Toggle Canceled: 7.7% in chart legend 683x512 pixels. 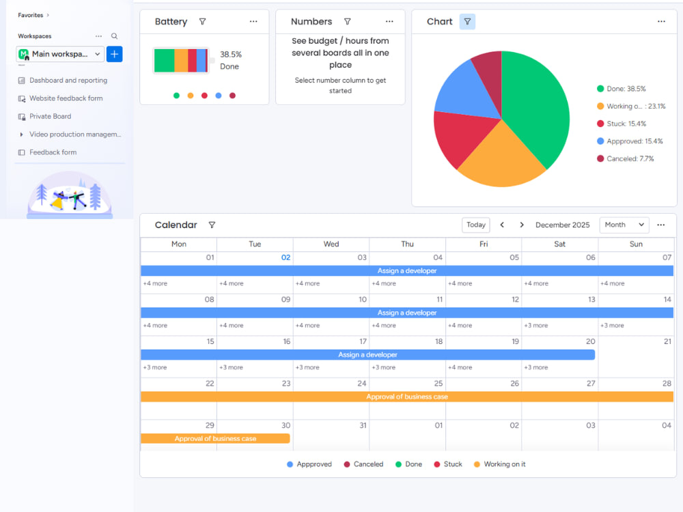point(626,159)
